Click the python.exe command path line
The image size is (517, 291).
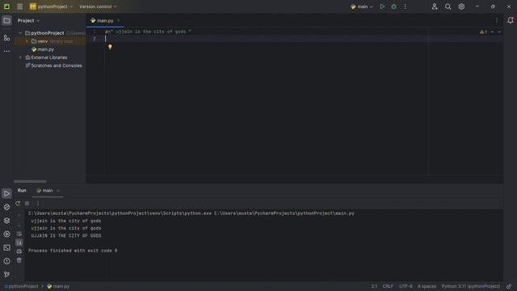pos(191,213)
